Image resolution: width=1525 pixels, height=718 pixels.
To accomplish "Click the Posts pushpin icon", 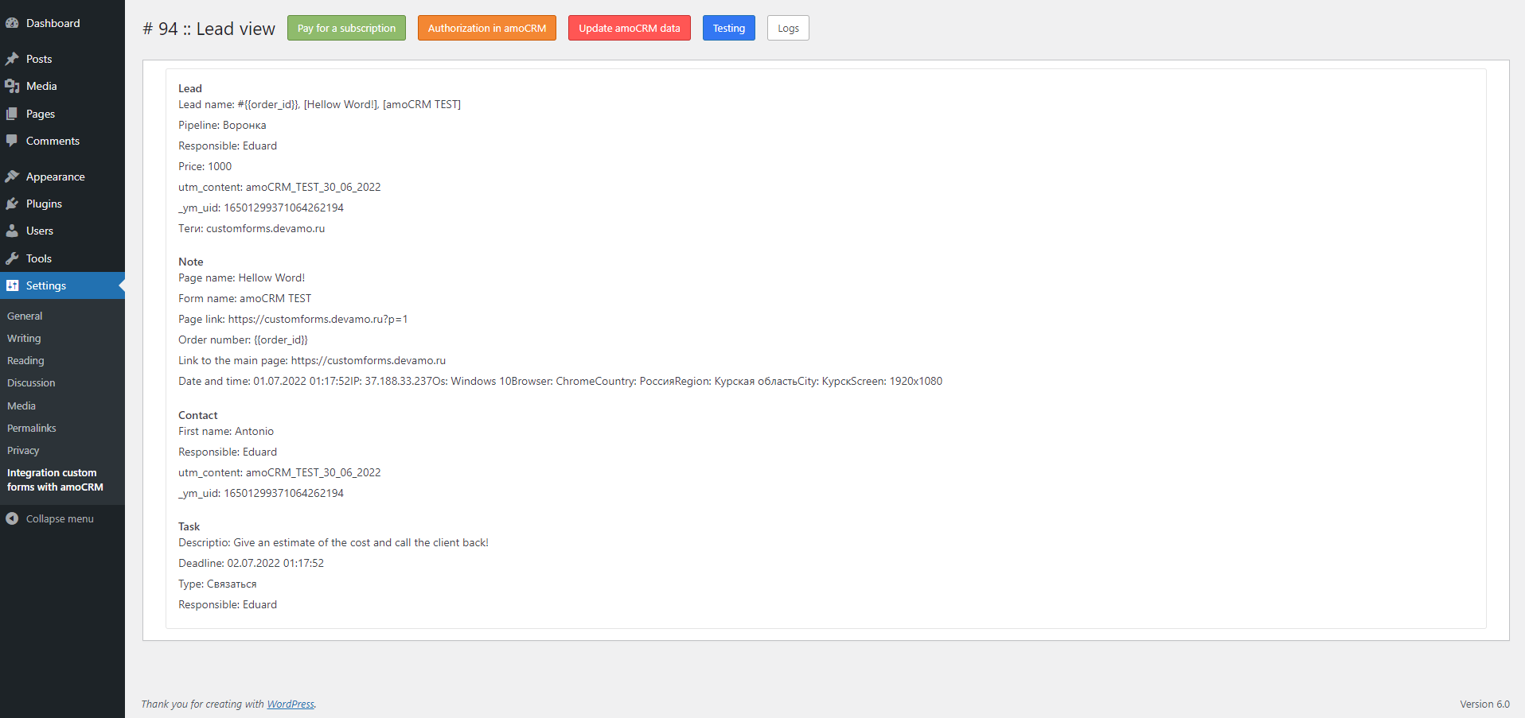I will tap(12, 59).
